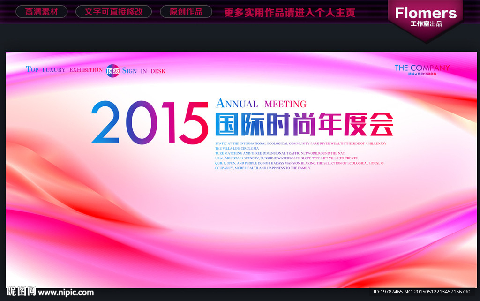Click the line 'THE VILLA LIFE CIRCLE MA'
Image resolution: width=480 pixels, height=301 pixels.
237,148
